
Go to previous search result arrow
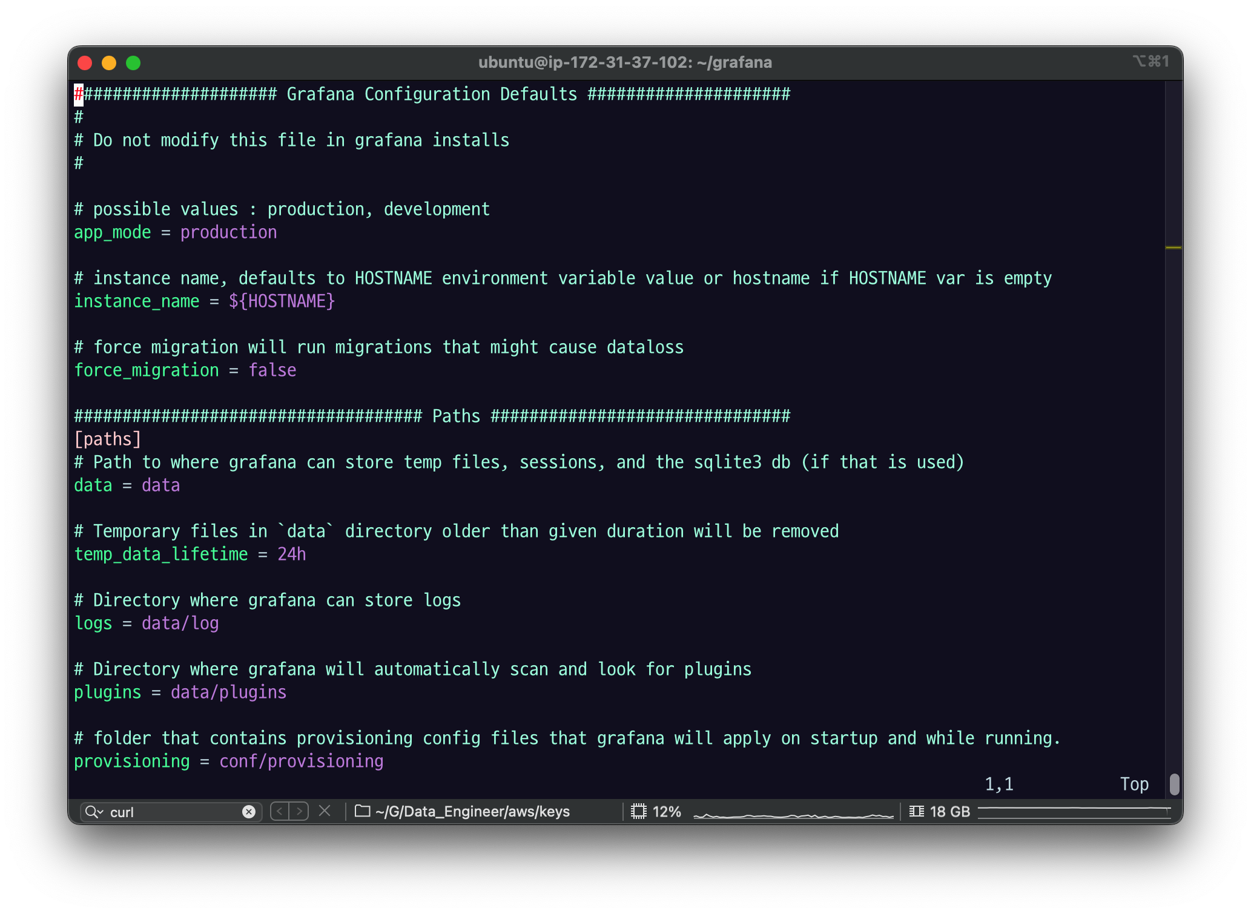280,811
